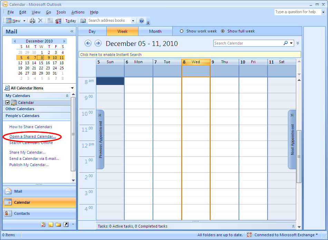Click the Type a question for help box
Image resolution: width=328 pixels, height=240 pixels.
click(298, 12)
